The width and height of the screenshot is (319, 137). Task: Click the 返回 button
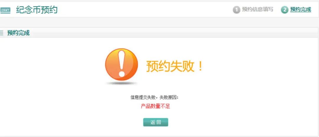click(156, 122)
